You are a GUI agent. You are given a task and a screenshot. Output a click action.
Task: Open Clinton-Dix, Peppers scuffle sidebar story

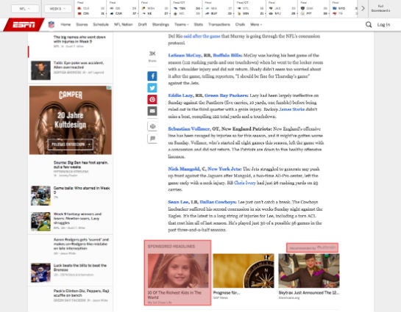[x=82, y=293]
